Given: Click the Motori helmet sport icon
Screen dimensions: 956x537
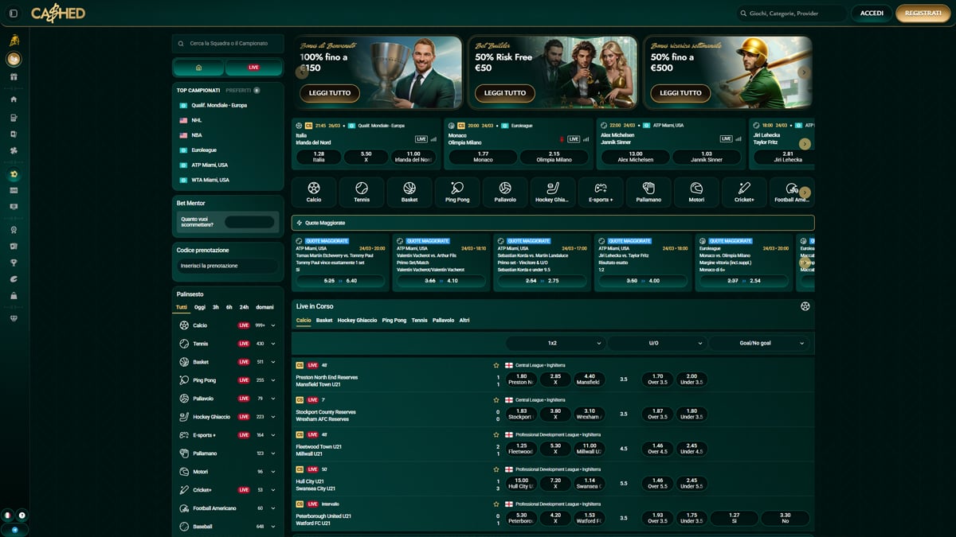Looking at the screenshot, I should point(696,192).
